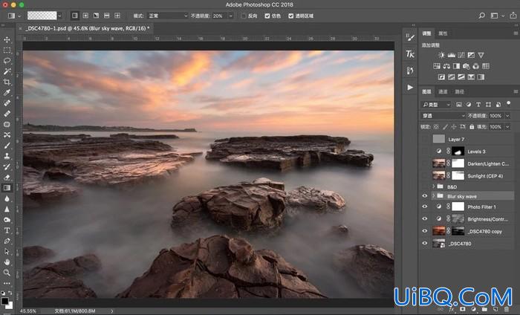The width and height of the screenshot is (520, 315).
Task: Hide the Photo Filter 1 layer
Action: [425, 207]
